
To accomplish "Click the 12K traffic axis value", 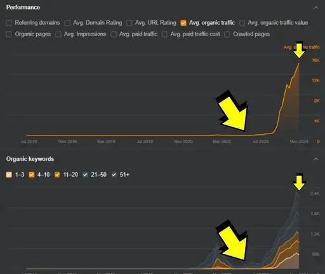I will 315,81.
